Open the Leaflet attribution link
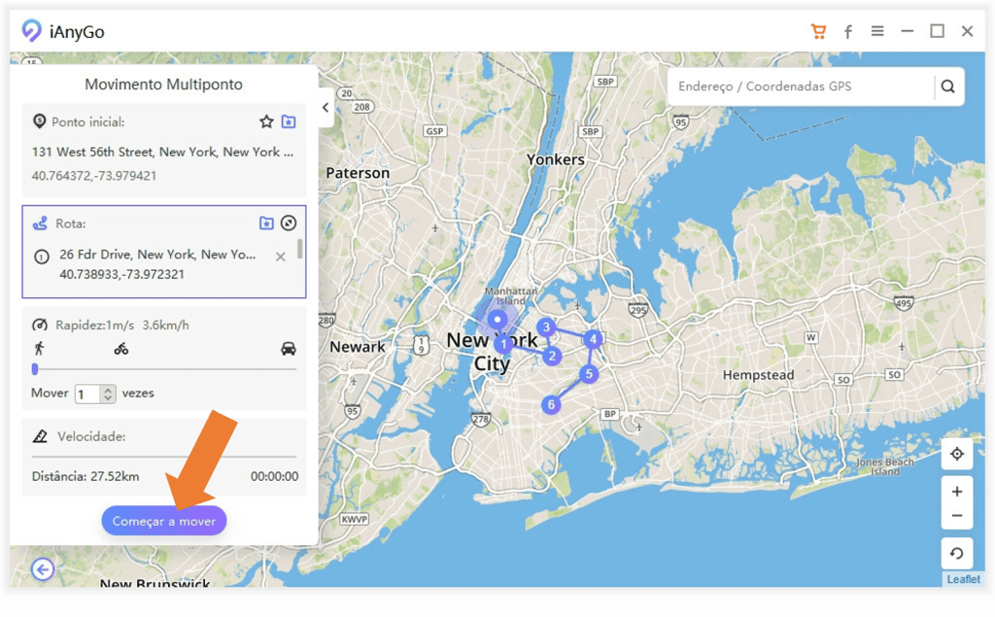Viewport: 995px width, 617px height. (963, 579)
